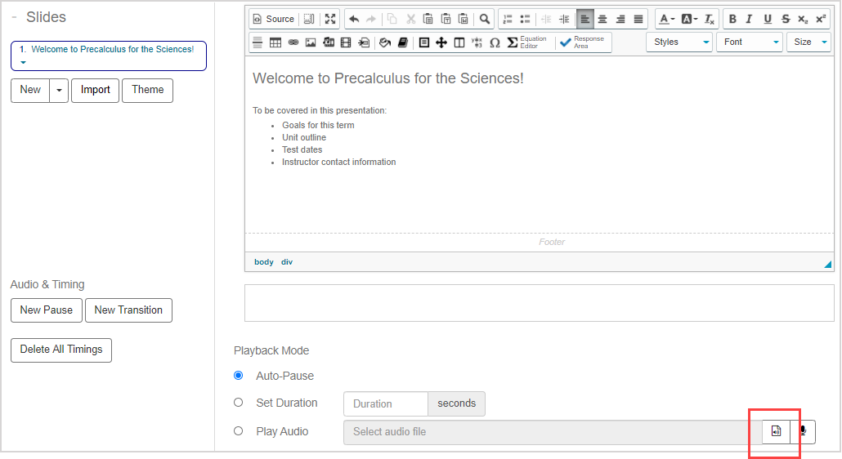Select Auto-Pause playback mode
Viewport: 842px width, 459px height.
239,376
